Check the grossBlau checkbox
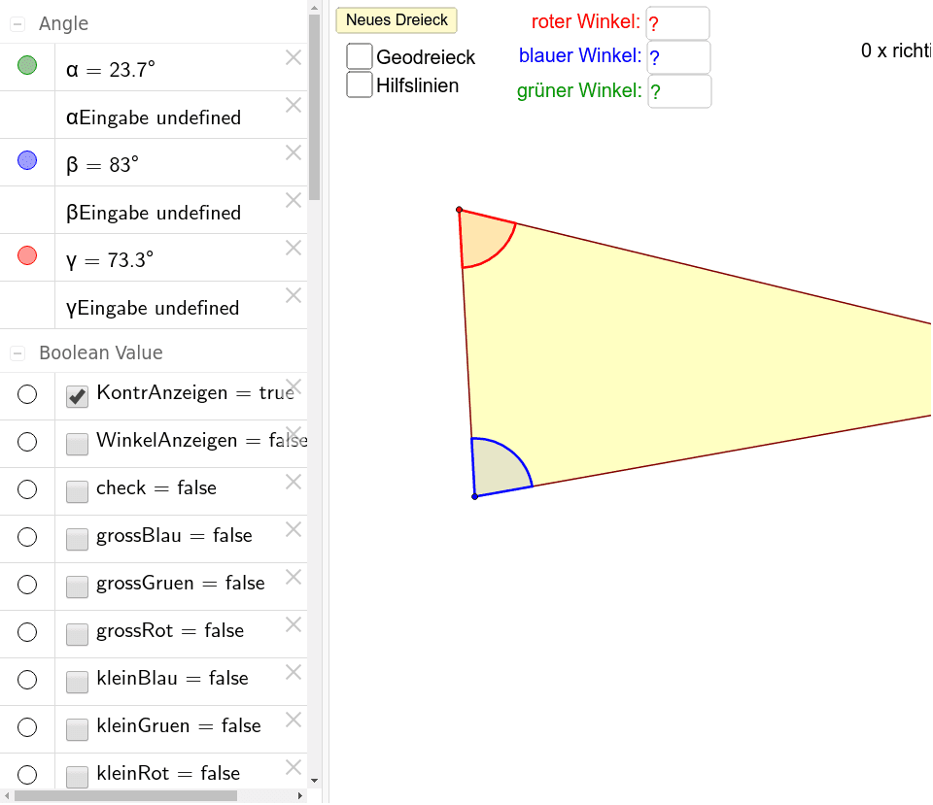Screen dimensions: 933x805 click(x=78, y=539)
